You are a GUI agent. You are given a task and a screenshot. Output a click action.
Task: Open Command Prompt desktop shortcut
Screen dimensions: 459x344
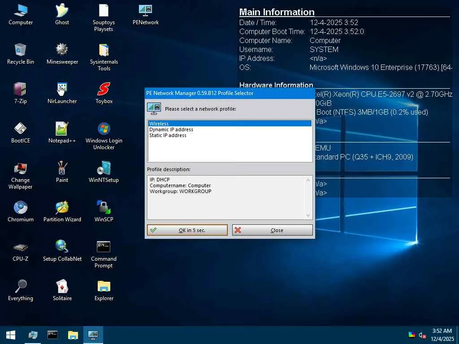click(104, 254)
